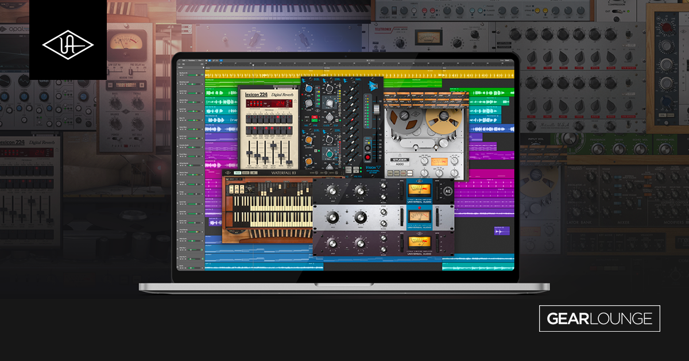The height and width of the screenshot is (361, 689).
Task: Open the DAW menu bar at the top left
Action: click(184, 60)
